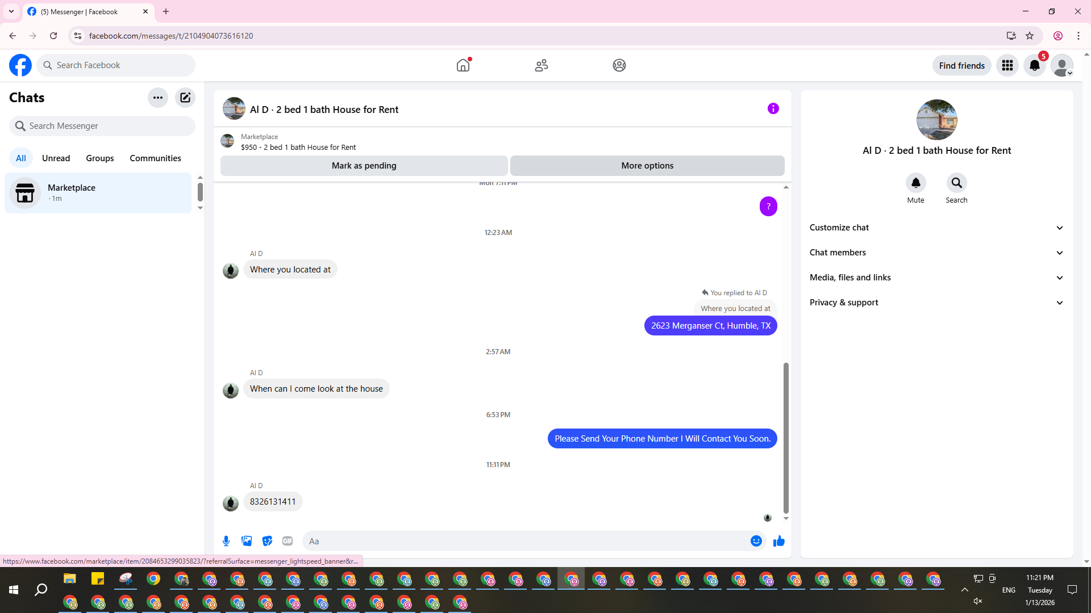Click the conversation scrollbar thumb
Image resolution: width=1091 pixels, height=613 pixels.
coord(786,437)
